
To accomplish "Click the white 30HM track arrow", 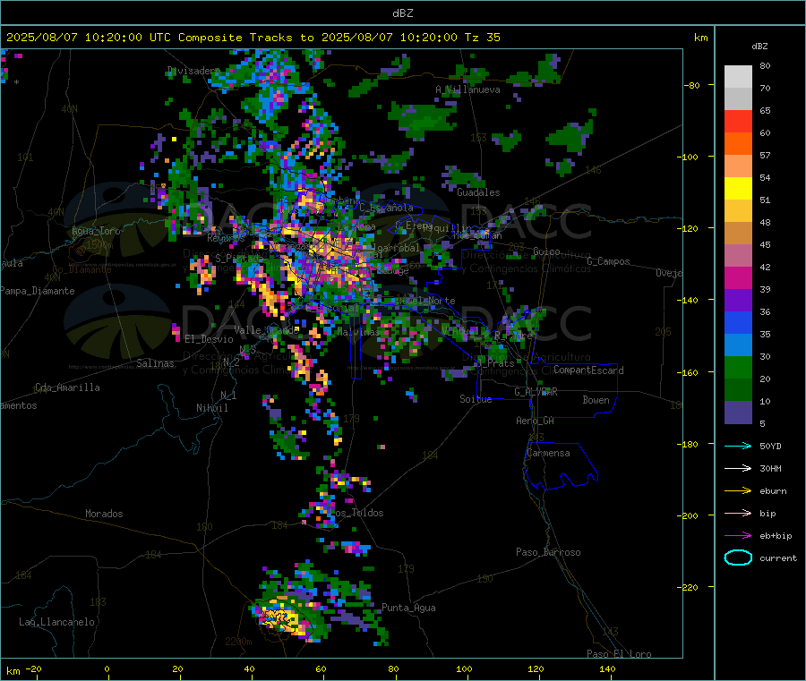I will pyautogui.click(x=738, y=468).
